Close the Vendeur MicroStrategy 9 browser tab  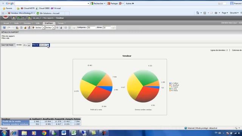(x=34, y=13)
